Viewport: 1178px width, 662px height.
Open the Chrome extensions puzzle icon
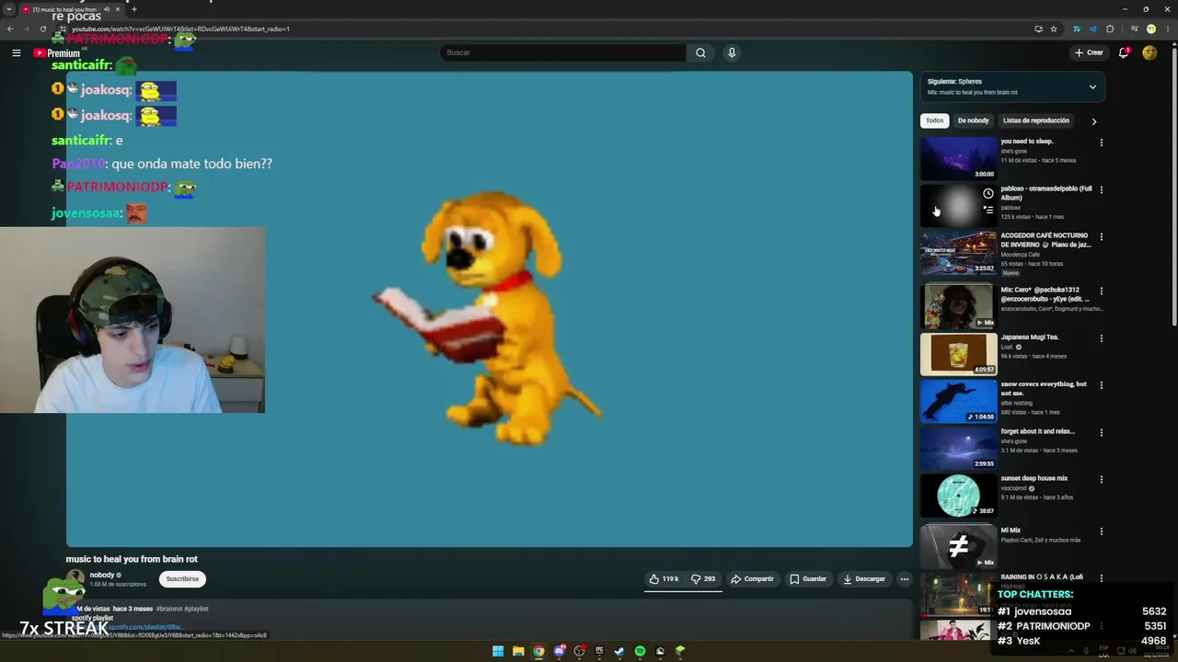pyautogui.click(x=1110, y=29)
